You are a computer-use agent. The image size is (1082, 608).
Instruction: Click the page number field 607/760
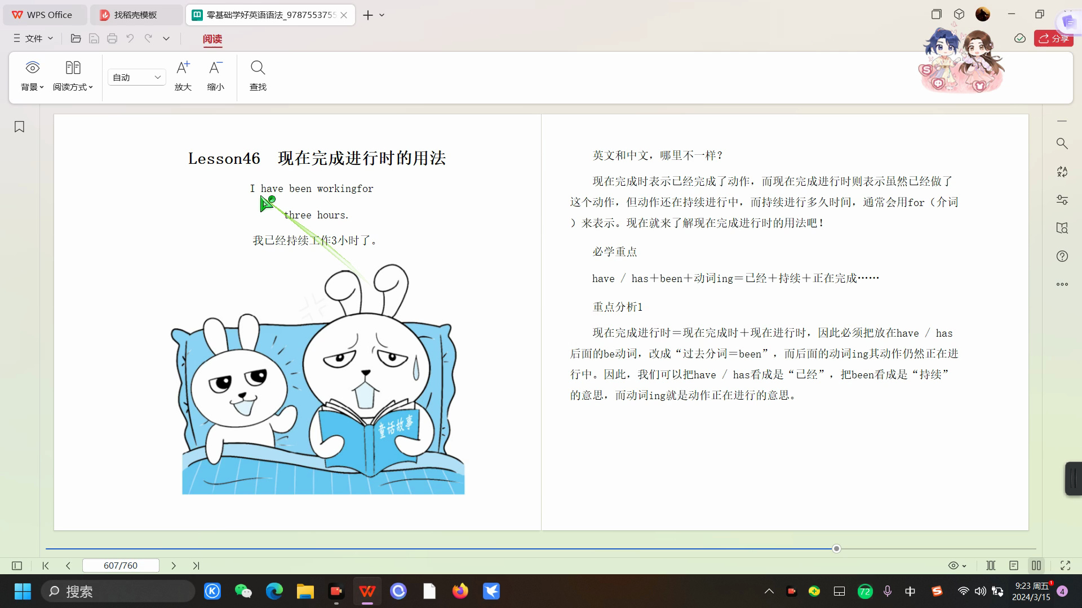pos(121,565)
